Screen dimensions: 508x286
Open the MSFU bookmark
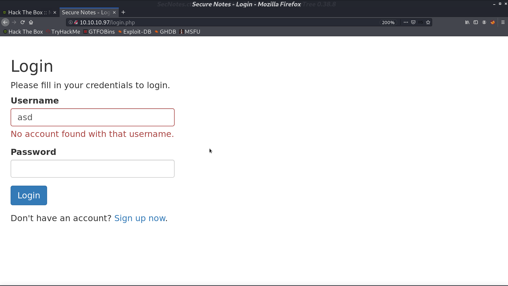[x=190, y=32]
